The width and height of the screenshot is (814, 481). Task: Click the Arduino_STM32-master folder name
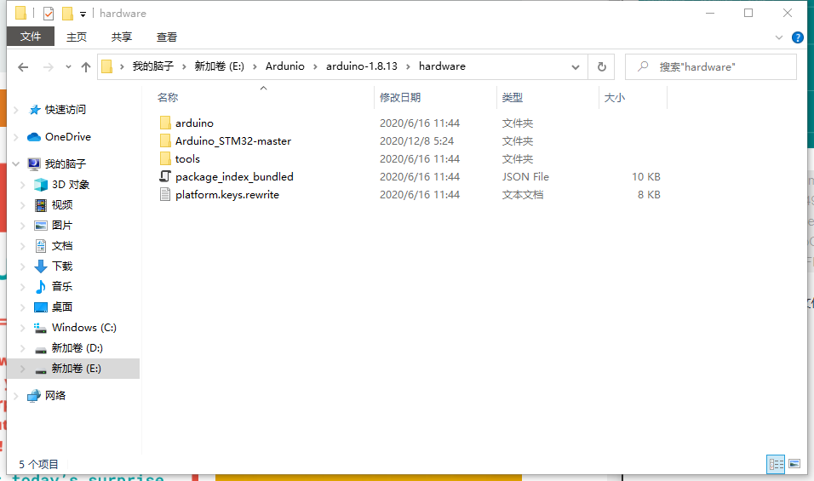click(233, 140)
